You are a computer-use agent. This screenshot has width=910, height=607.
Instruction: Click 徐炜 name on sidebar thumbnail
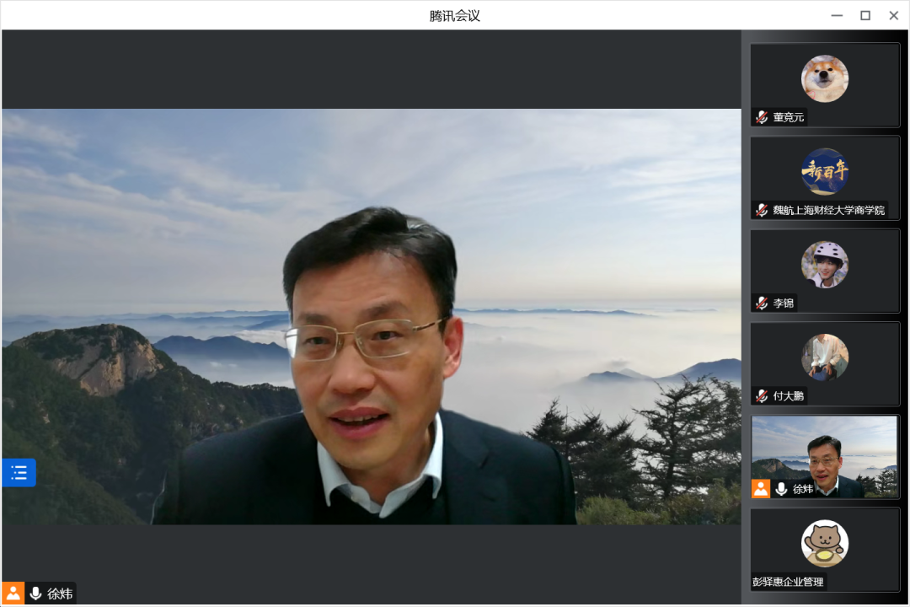click(803, 489)
